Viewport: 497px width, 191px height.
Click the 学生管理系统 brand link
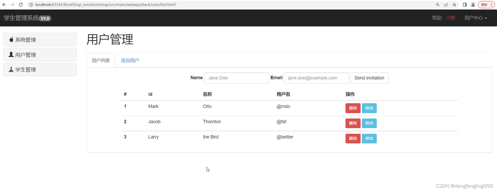[21, 18]
